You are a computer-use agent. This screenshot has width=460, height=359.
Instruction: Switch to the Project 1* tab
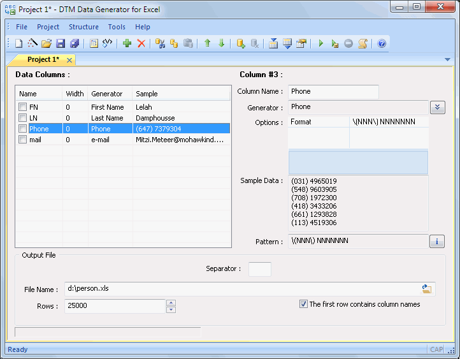43,59
